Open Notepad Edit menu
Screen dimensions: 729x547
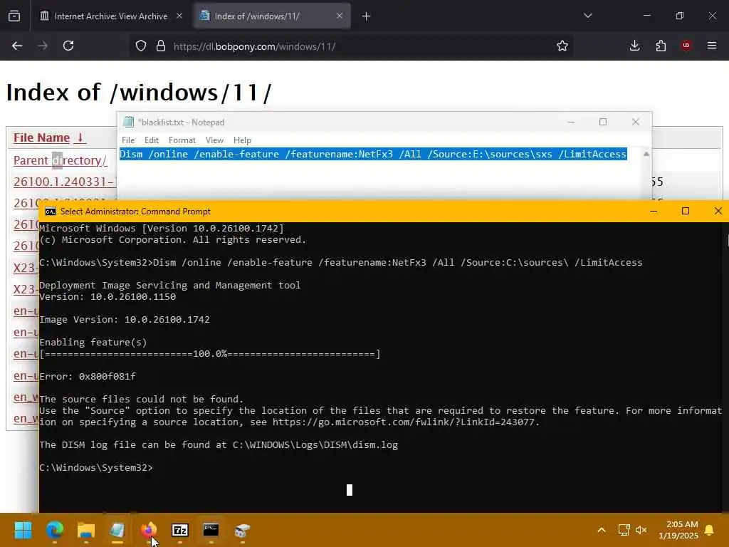pos(152,140)
